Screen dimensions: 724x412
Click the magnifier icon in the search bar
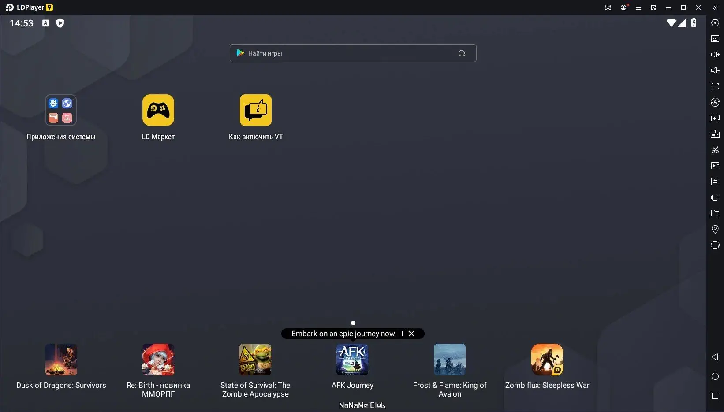click(462, 53)
